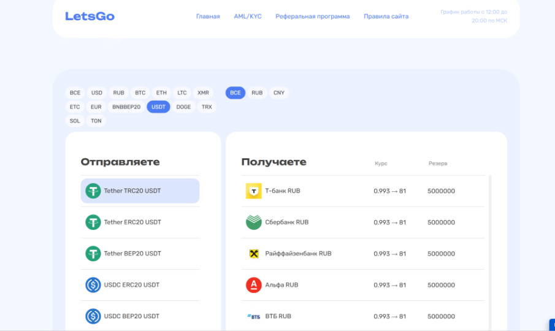Image resolution: width=555 pixels, height=331 pixels.
Task: Click the yellow T-Bank logo
Action: pos(253,191)
